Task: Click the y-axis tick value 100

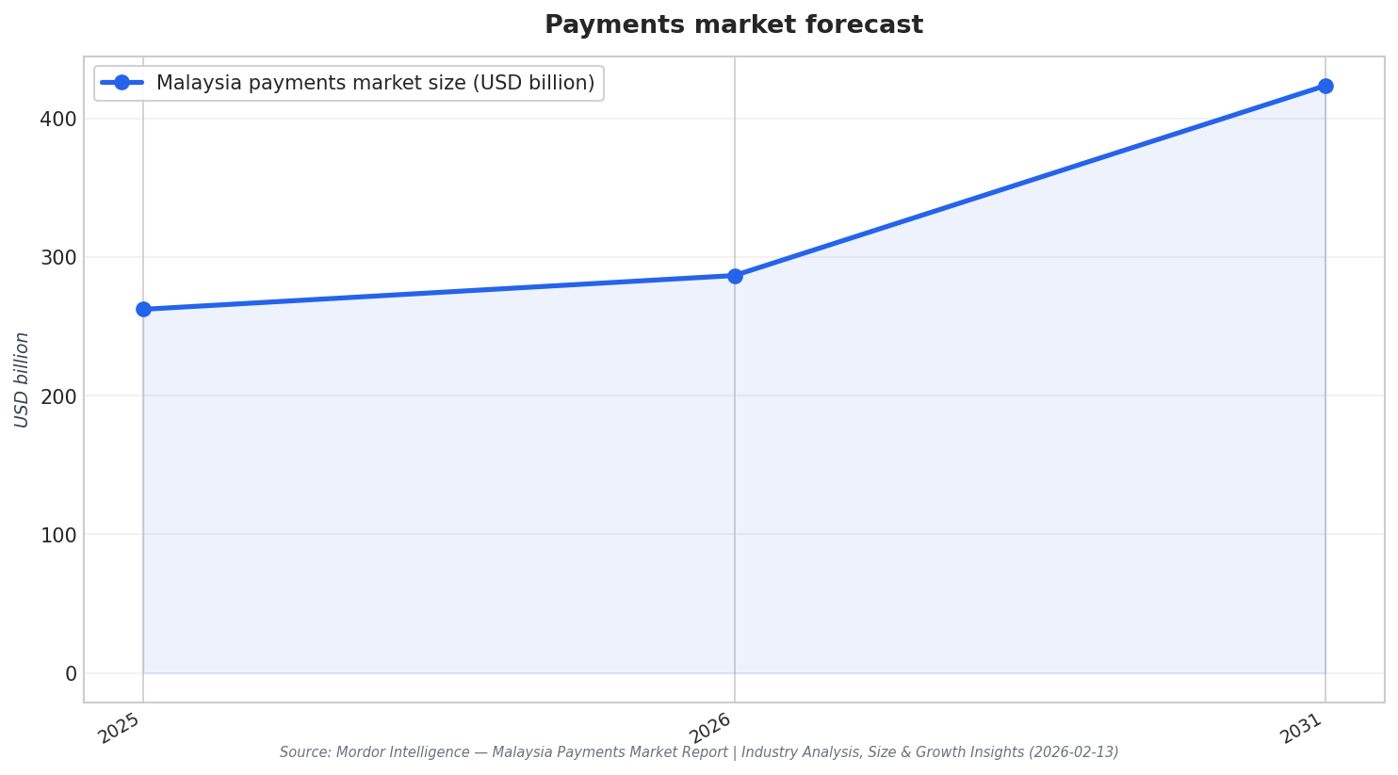Action: click(58, 535)
